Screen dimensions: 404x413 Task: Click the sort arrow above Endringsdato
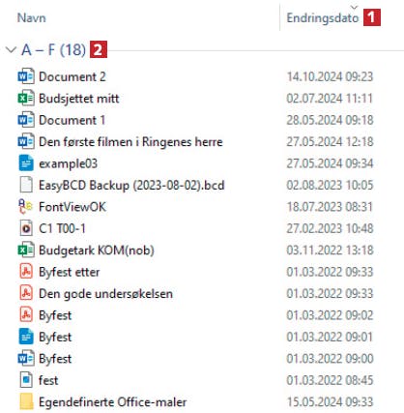point(354,7)
